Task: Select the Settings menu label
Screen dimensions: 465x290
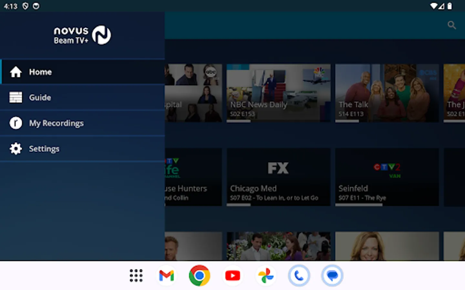Action: [x=44, y=149]
